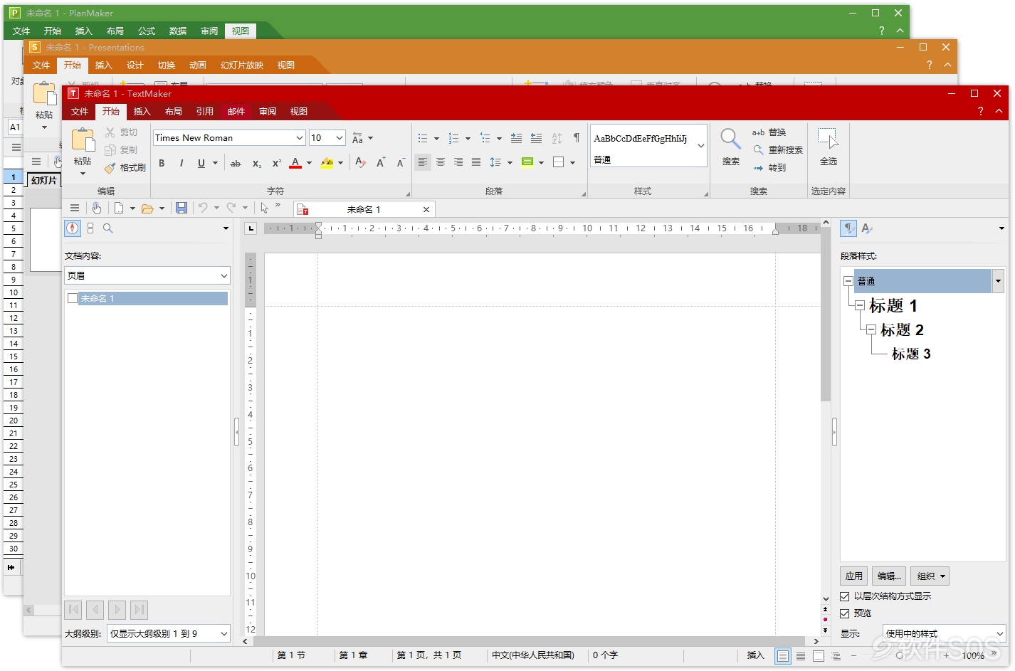Screen dimensions: 1015x671
Task: Open the 大纲级别 outline level dropdown
Action: pos(169,633)
